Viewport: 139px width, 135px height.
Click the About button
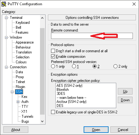[x=16, y=130]
